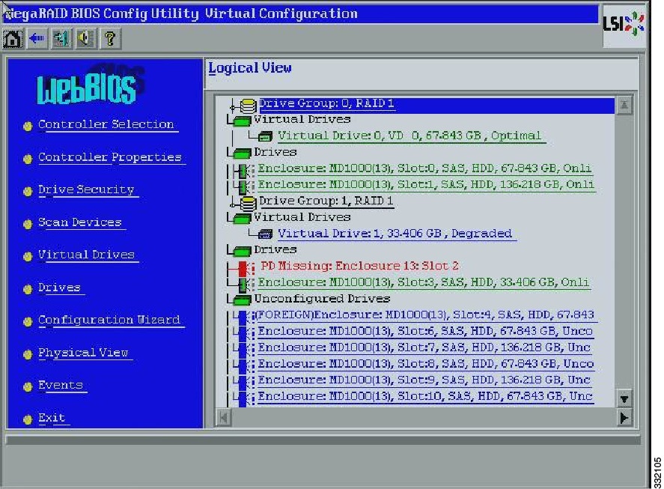
Task: Click Exit in the left menu
Action: [51, 418]
